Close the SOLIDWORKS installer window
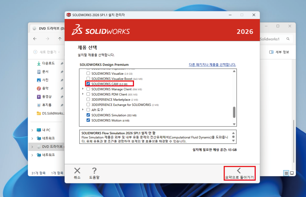306x197 pixels. (x=254, y=15)
